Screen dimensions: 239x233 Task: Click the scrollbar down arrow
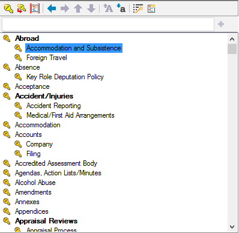pos(232,227)
